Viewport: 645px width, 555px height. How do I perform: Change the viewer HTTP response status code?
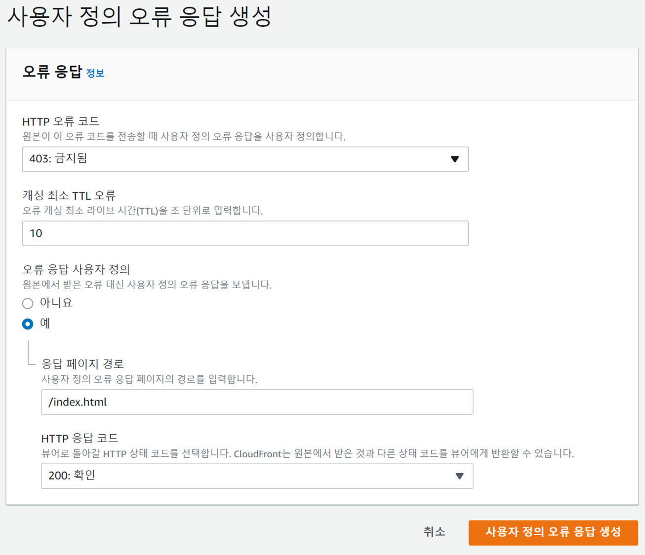256,476
